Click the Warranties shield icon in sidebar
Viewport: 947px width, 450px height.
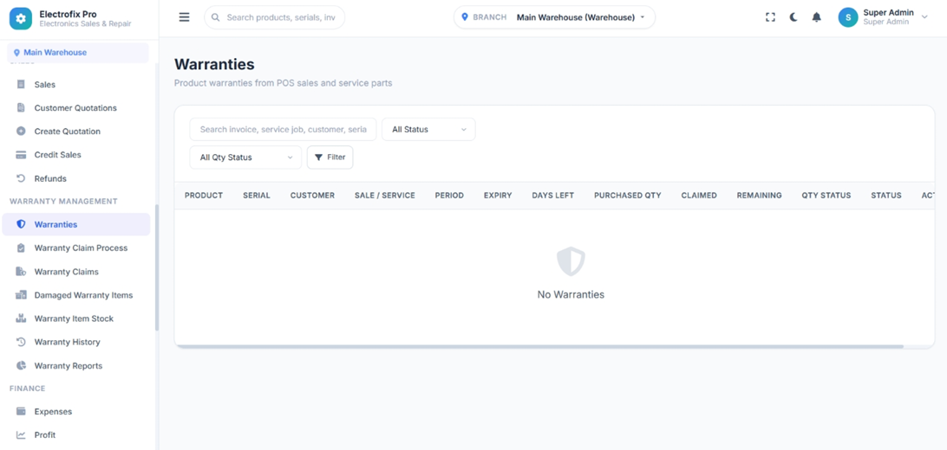pos(21,224)
